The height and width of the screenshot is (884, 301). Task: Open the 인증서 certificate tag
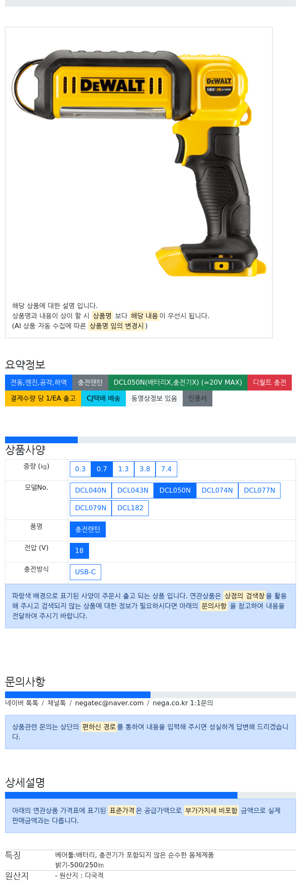pyautogui.click(x=197, y=398)
